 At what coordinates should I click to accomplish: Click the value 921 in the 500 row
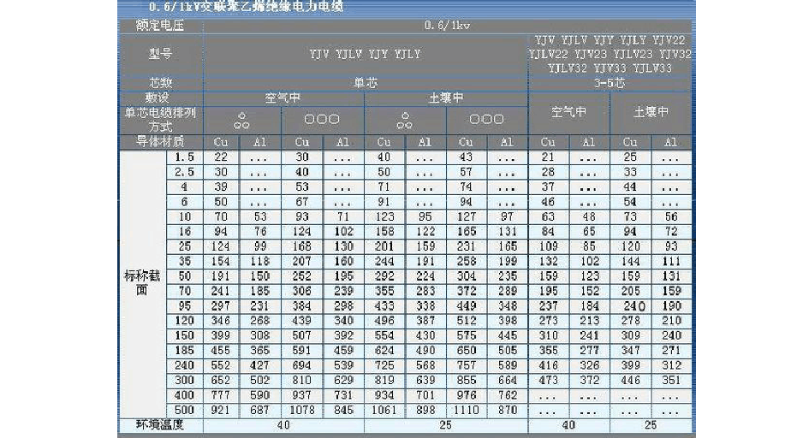pyautogui.click(x=220, y=410)
